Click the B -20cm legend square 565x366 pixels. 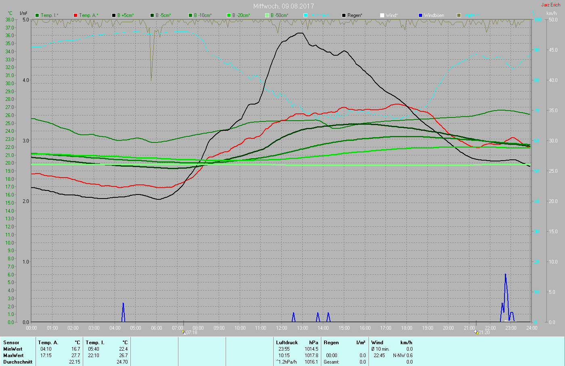click(229, 15)
